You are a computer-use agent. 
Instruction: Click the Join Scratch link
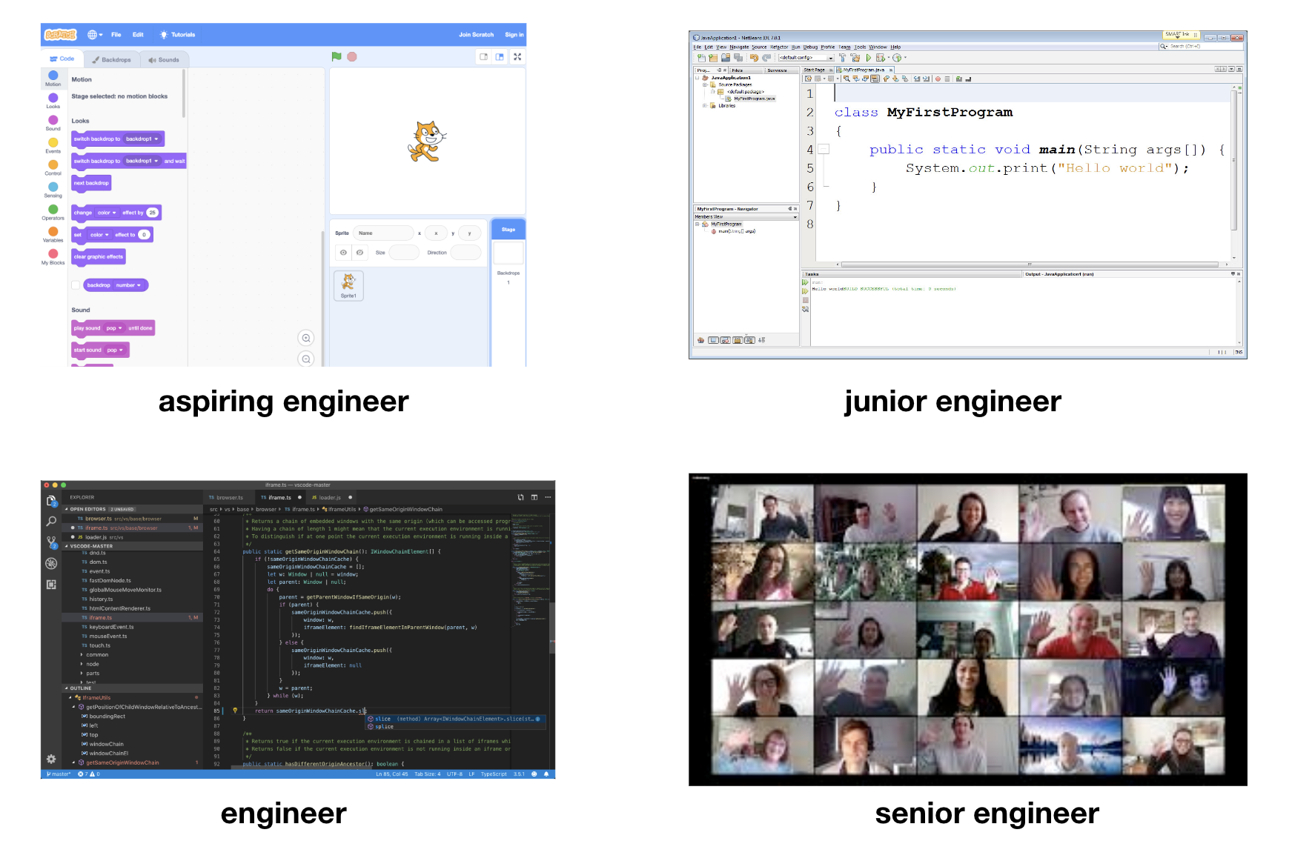coord(476,35)
